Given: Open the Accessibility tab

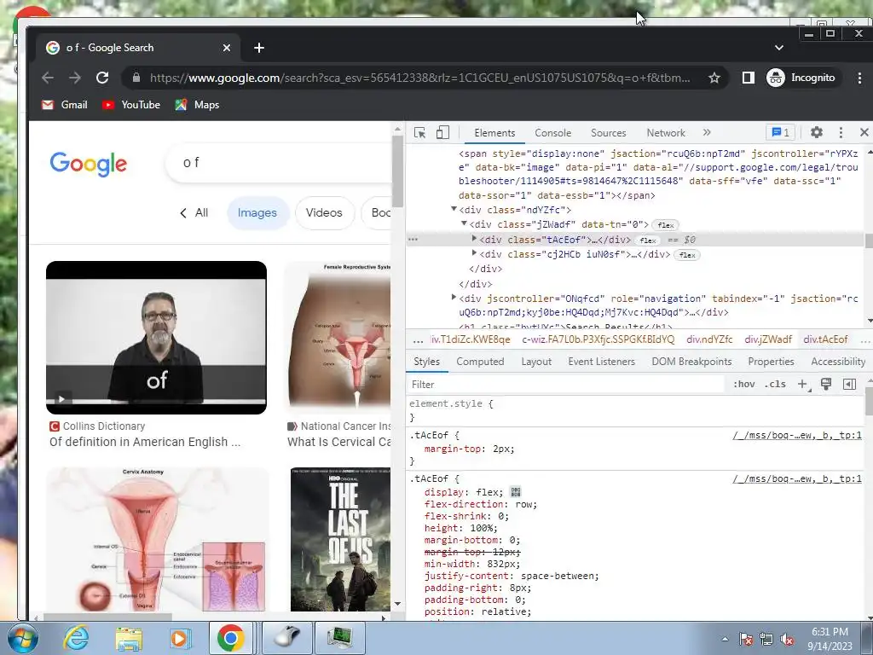Looking at the screenshot, I should click(838, 362).
